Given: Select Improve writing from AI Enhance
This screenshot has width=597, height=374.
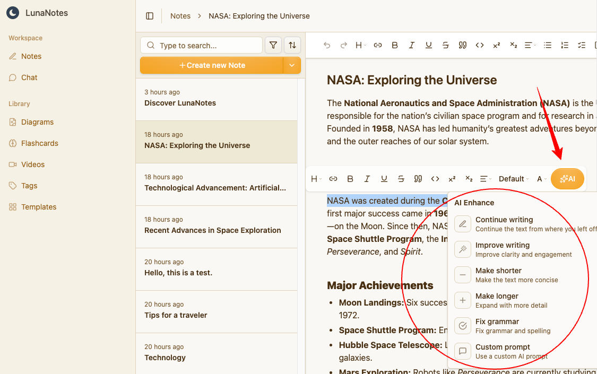Looking at the screenshot, I should coord(502,249).
